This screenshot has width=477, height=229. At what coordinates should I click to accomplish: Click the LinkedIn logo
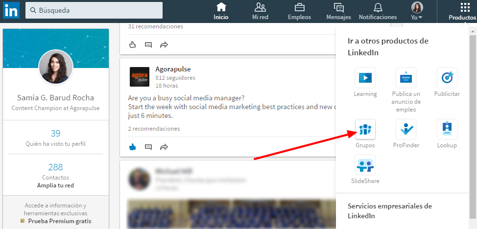[x=11, y=10]
